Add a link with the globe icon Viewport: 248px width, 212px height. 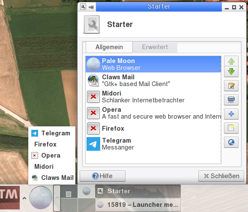click(x=231, y=142)
